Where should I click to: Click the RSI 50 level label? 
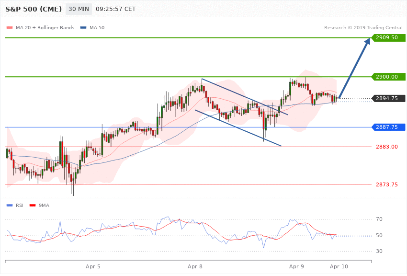coord(379,235)
